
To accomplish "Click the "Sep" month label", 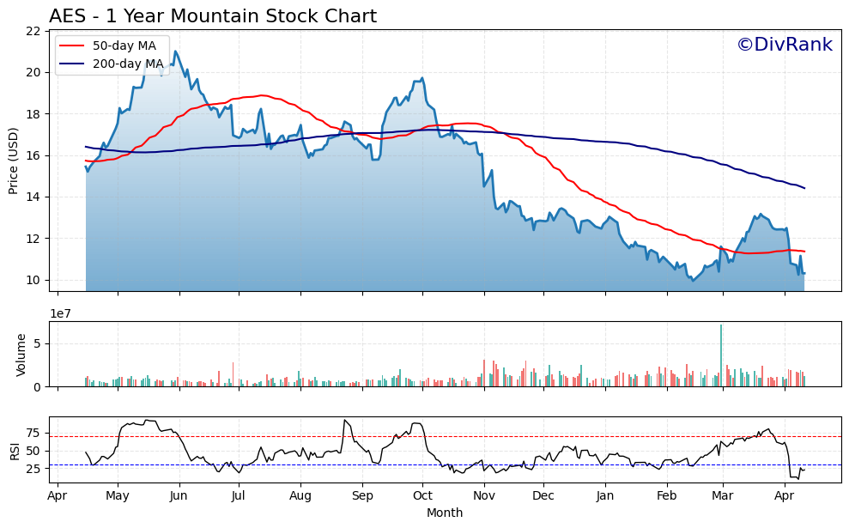I will point(362,496).
